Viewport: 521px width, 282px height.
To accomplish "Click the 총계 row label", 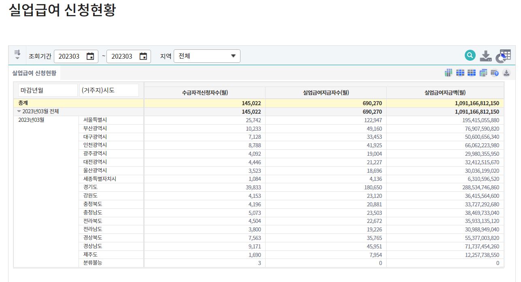I will [x=23, y=103].
